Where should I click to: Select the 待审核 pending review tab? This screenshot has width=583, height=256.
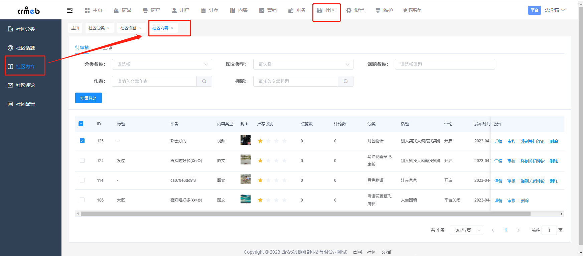coord(82,47)
